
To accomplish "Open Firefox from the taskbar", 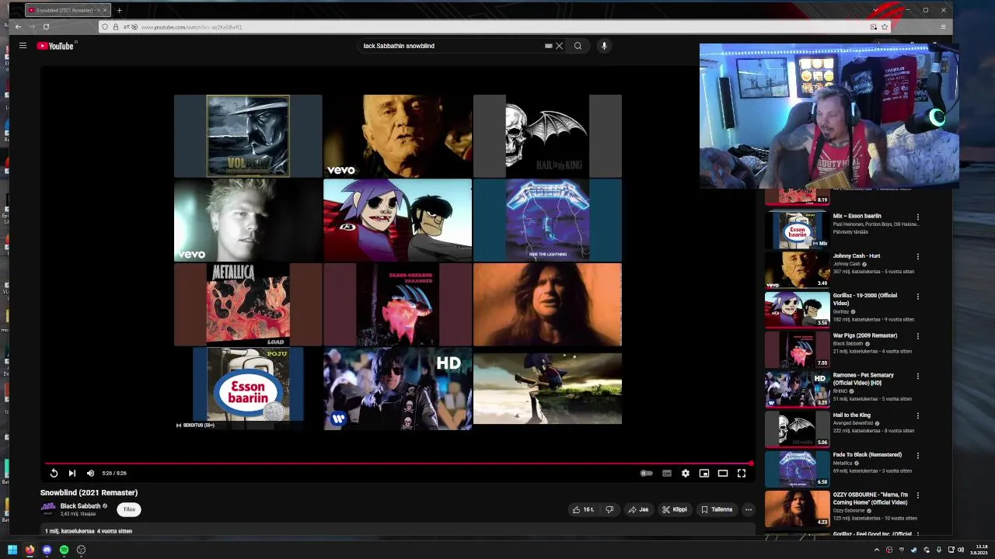I will [x=30, y=550].
